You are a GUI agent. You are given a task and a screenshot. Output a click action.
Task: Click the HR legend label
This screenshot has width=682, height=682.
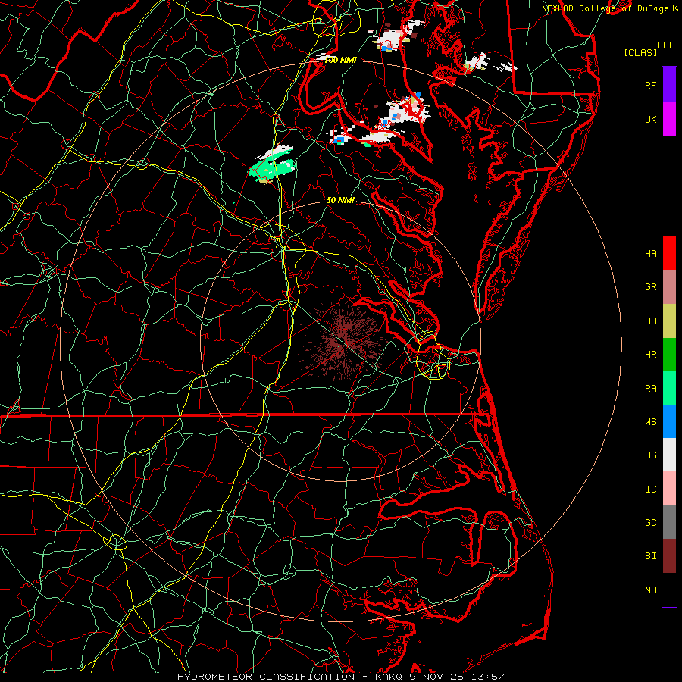coord(650,355)
